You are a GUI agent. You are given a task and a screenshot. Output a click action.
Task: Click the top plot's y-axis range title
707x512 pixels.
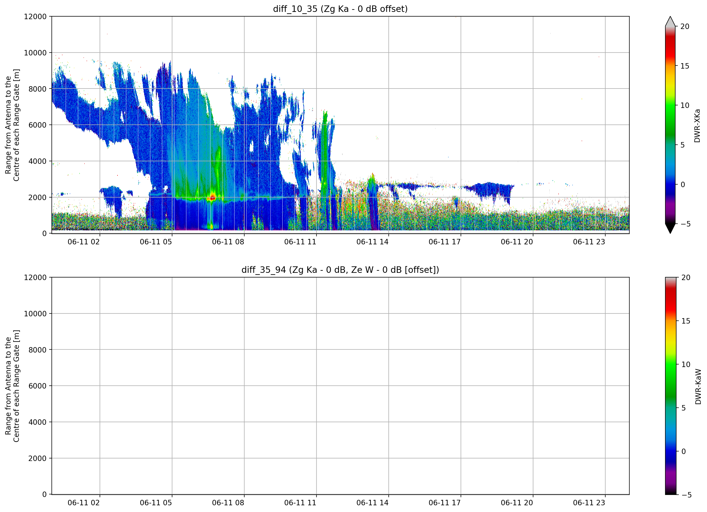click(x=12, y=125)
